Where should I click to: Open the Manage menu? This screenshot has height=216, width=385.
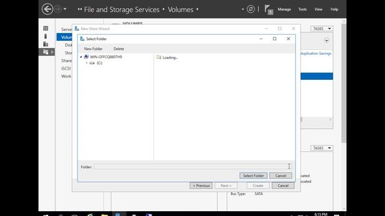(284, 10)
